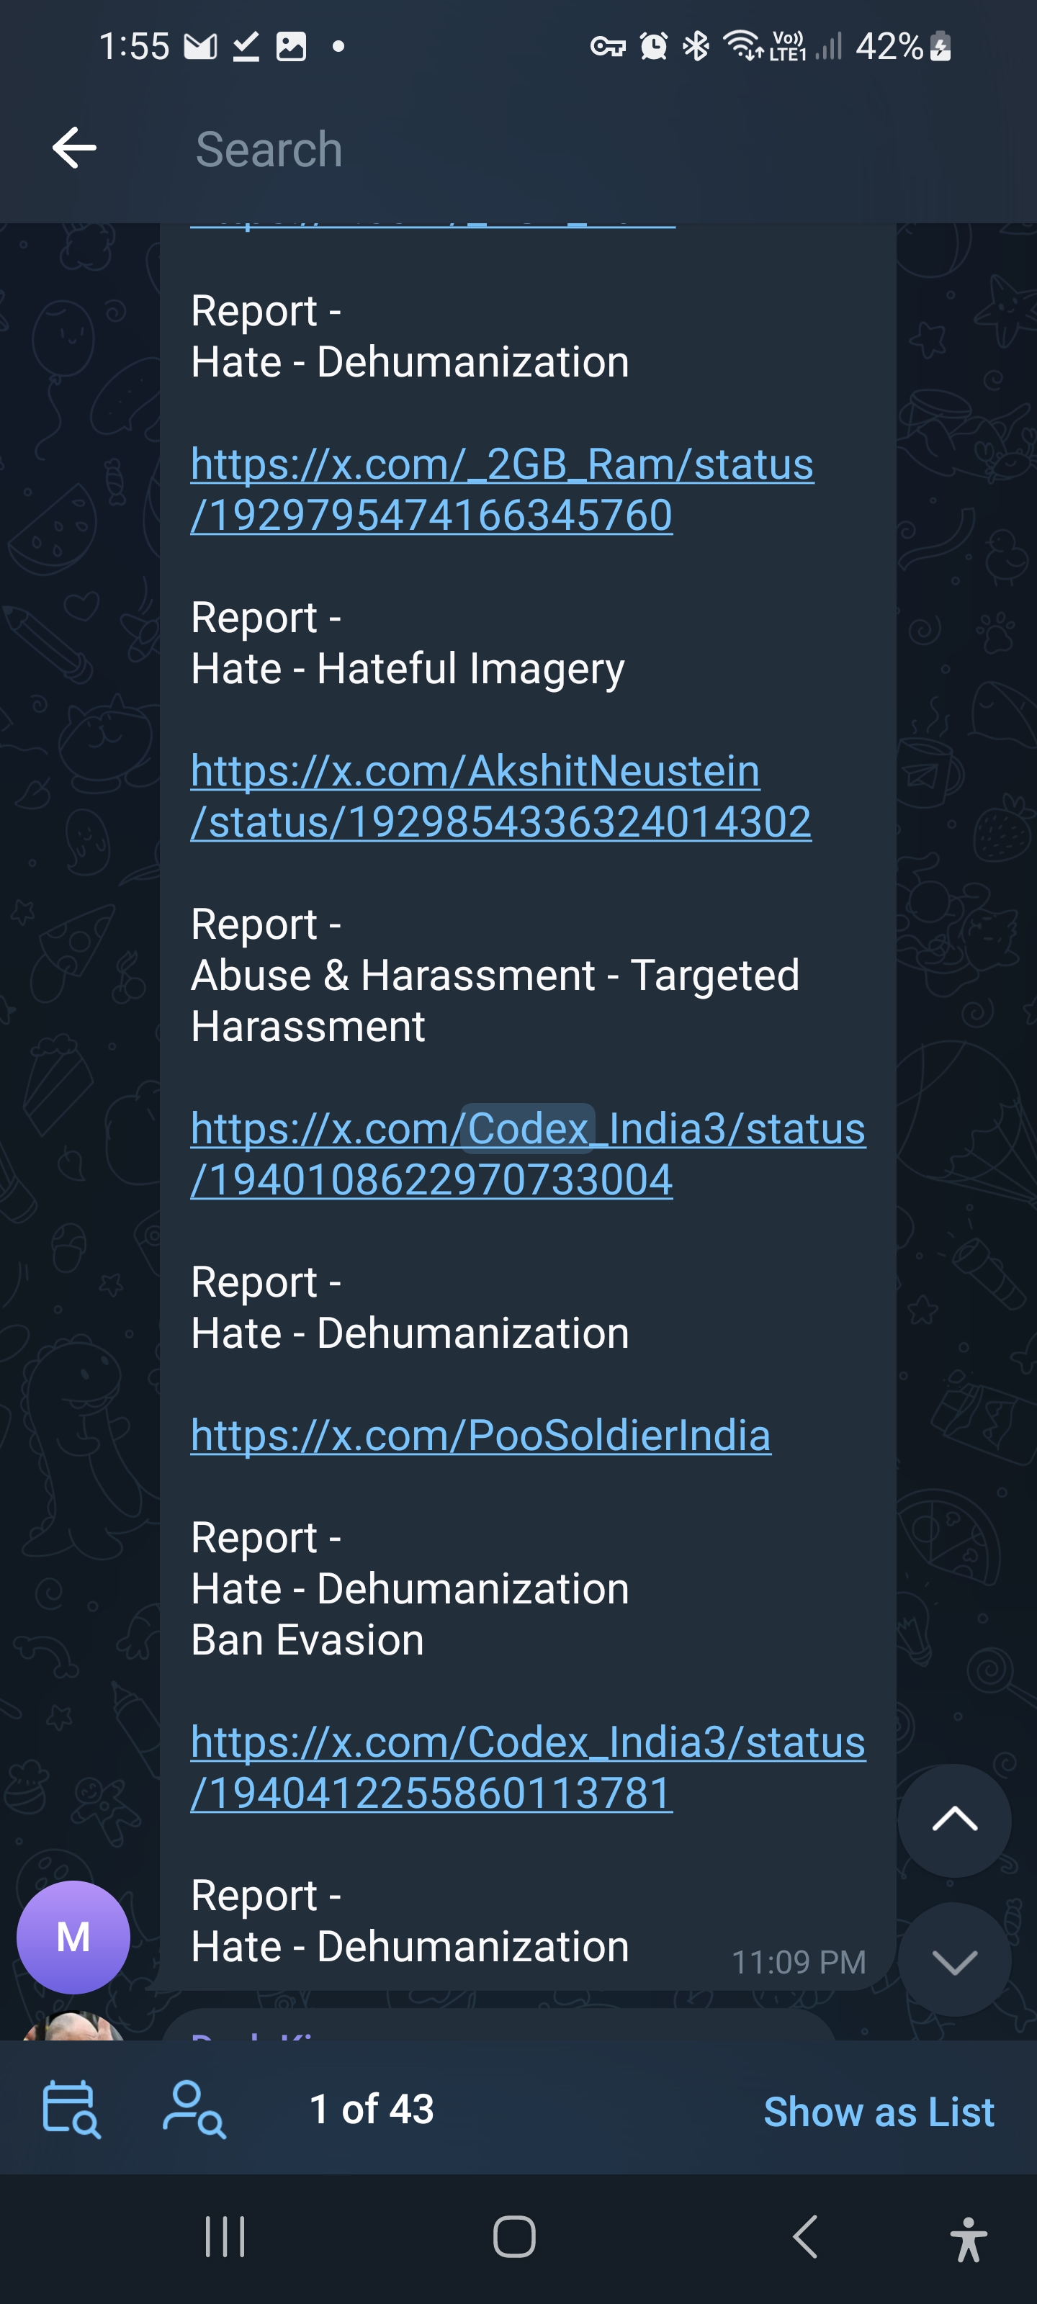Open accessibility shortcut figure icon
The image size is (1037, 2304).
969,2240
